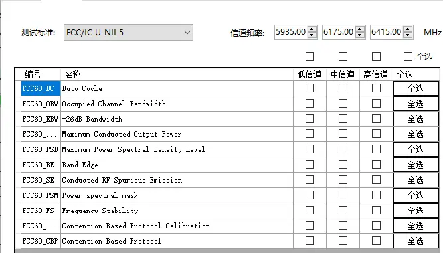The height and width of the screenshot is (253, 443).
Task: Enable 高信道 for Maximum Conducted Output Power
Action: pos(376,134)
